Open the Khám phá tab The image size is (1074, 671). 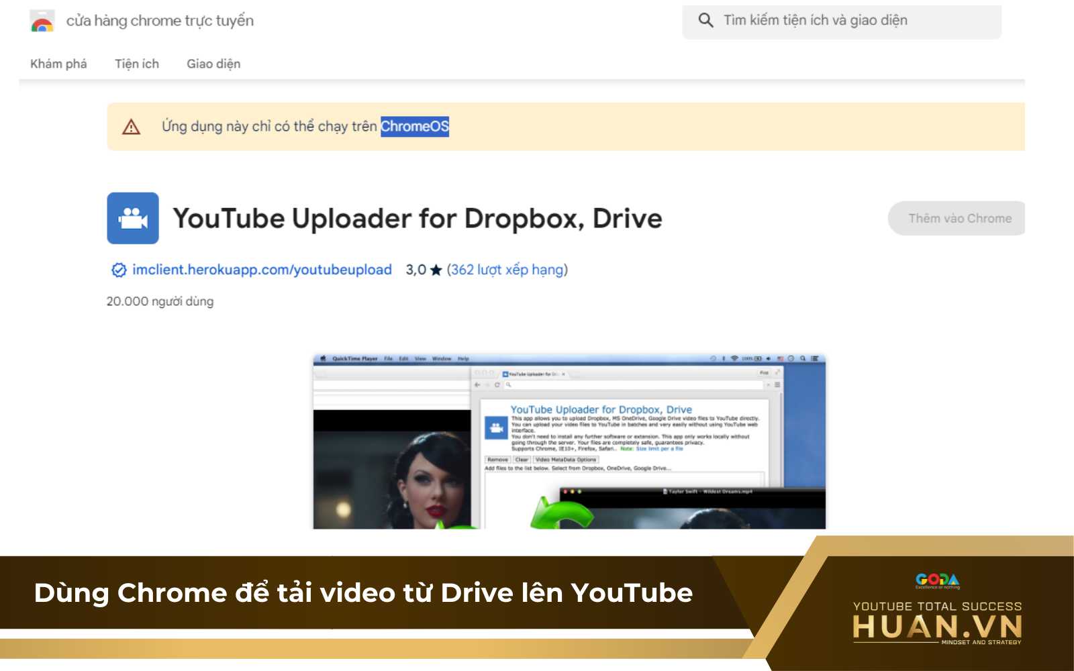(x=58, y=64)
